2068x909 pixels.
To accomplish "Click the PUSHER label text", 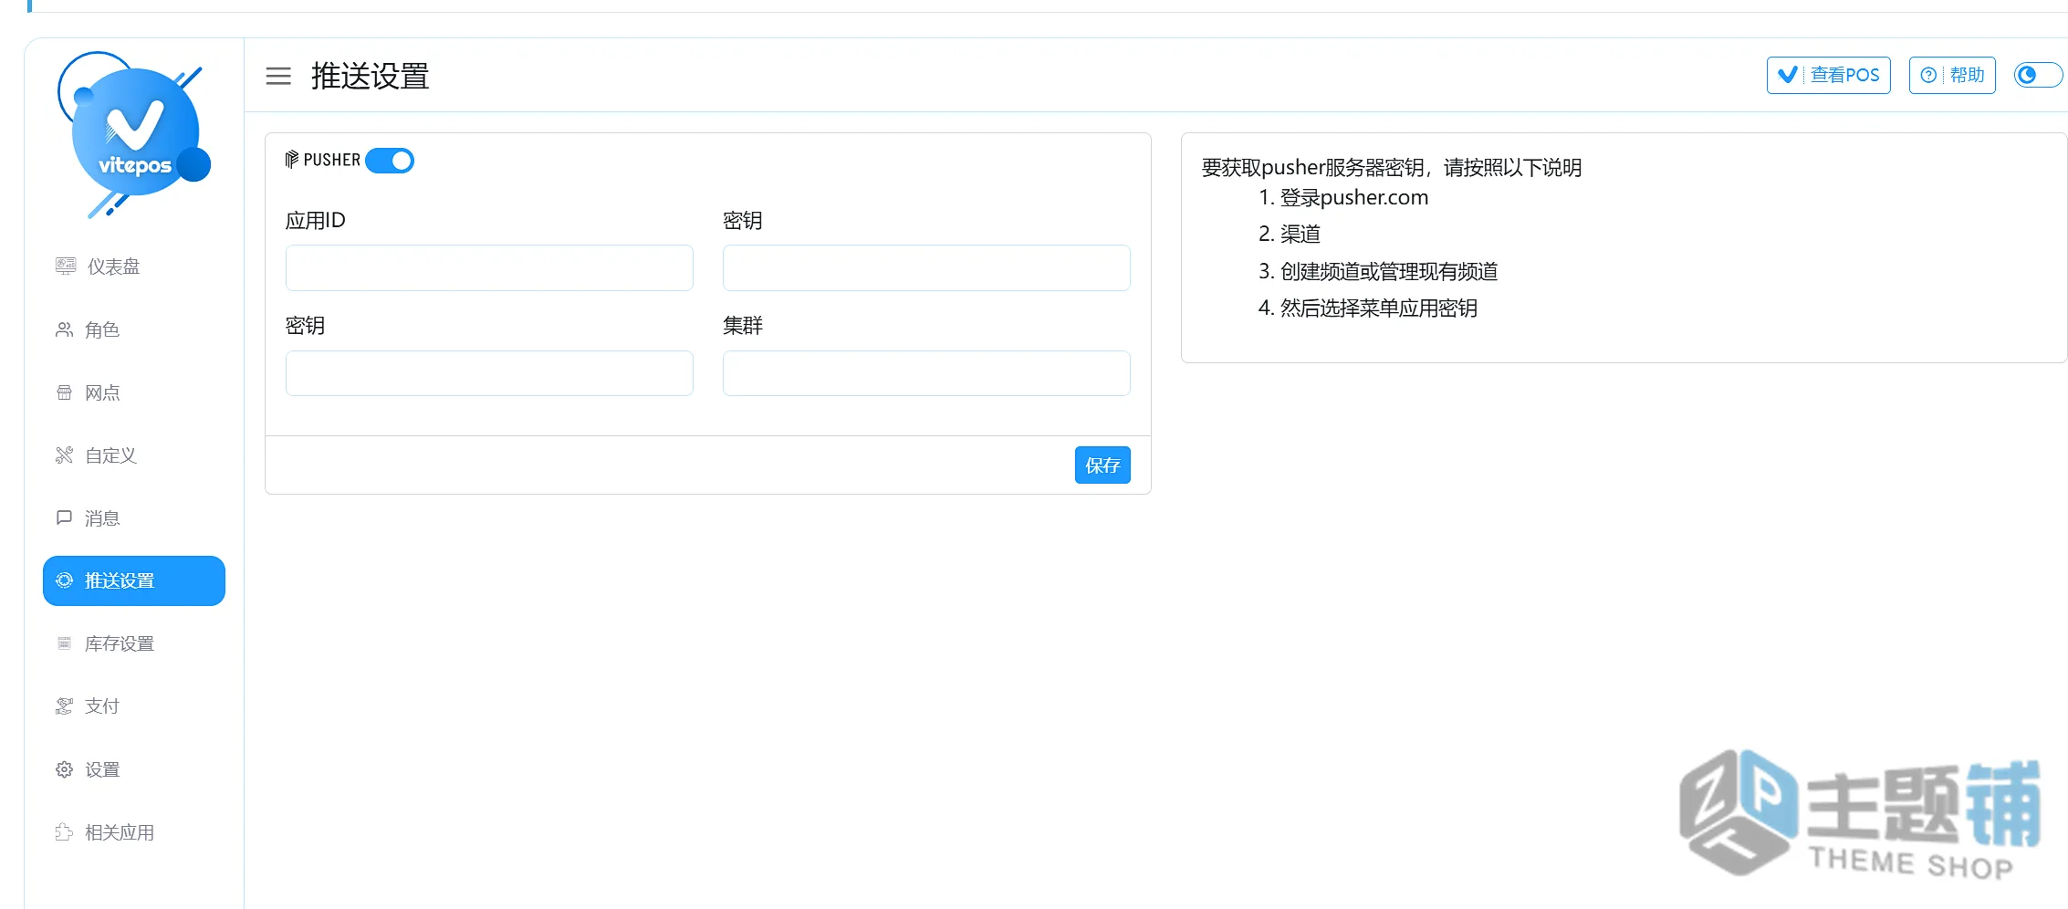I will tap(332, 160).
